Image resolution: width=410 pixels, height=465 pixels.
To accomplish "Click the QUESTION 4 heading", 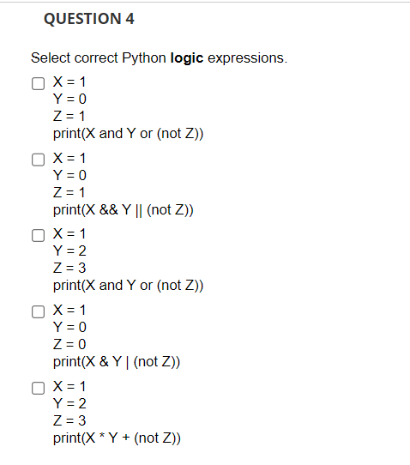I will click(x=89, y=19).
